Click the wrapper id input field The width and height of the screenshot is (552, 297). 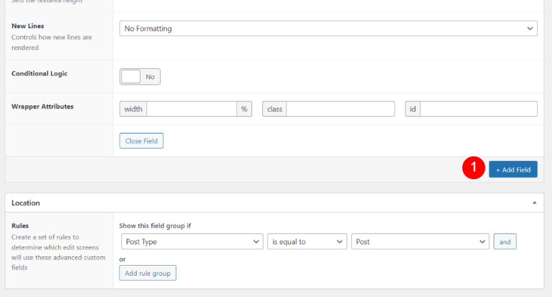(x=479, y=109)
